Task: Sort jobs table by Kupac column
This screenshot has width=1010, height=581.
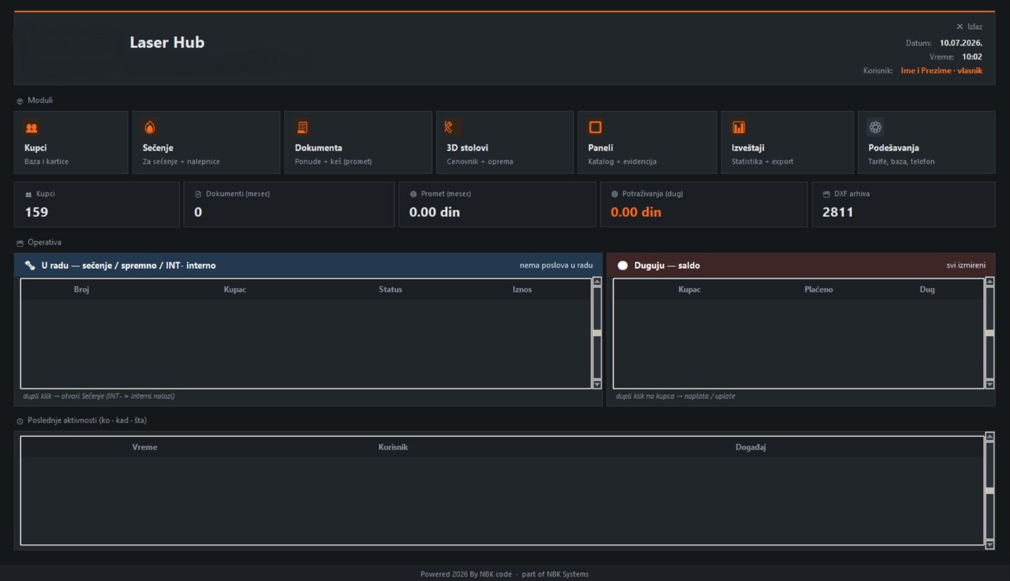Action: click(x=235, y=289)
